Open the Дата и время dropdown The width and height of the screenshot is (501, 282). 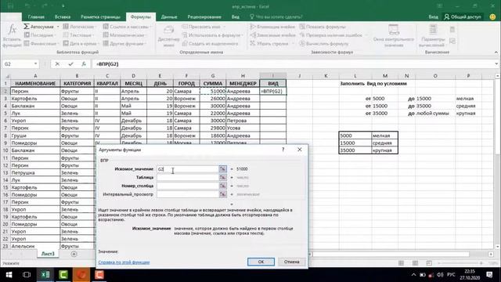click(x=81, y=44)
